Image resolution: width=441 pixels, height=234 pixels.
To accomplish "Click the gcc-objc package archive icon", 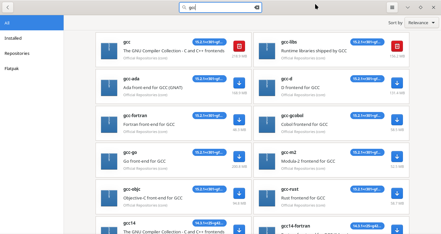I will (x=109, y=198).
